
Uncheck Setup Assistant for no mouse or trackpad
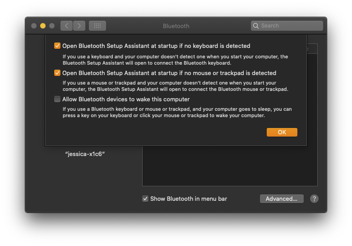point(57,73)
